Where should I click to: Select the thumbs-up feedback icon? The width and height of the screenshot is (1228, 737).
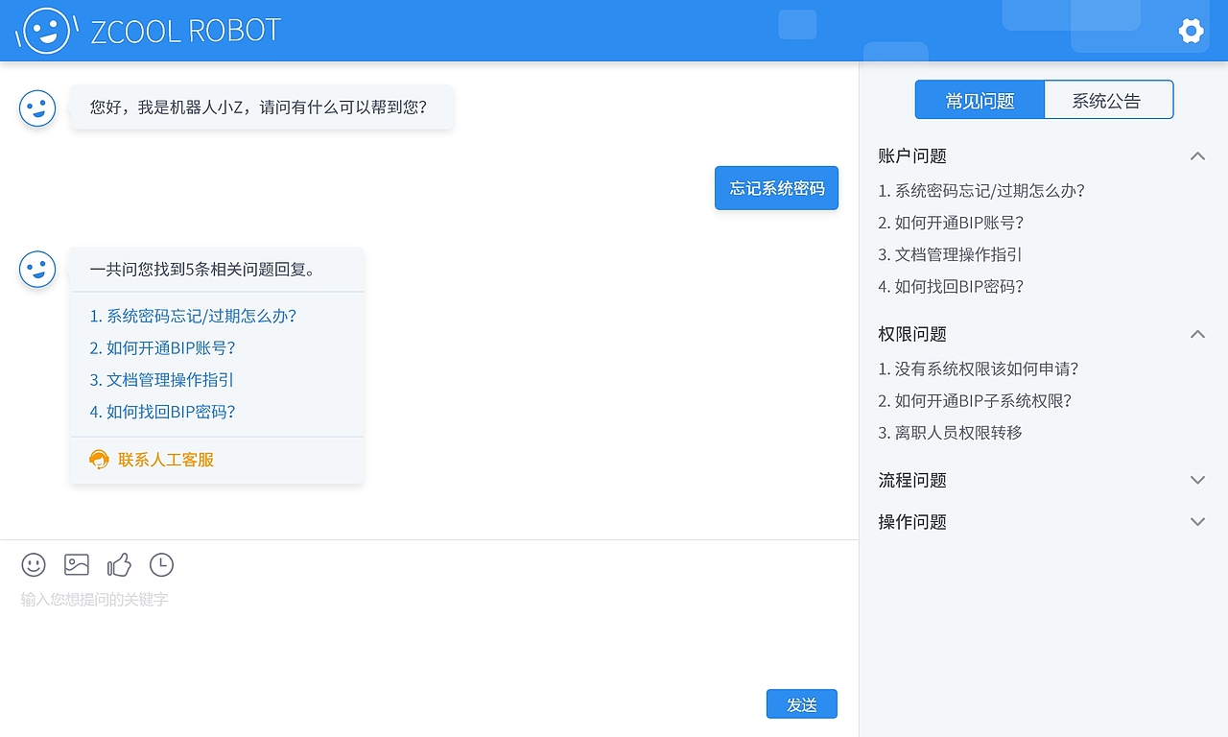pos(119,565)
